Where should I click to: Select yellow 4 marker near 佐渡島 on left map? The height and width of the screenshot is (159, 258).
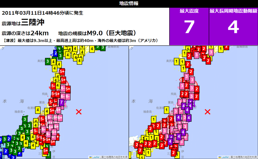pos(38,110)
